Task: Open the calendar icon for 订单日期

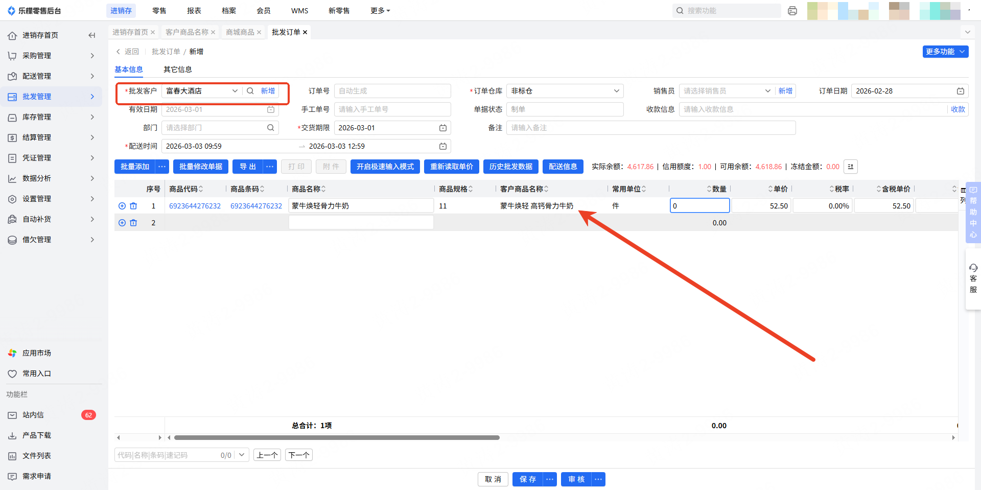Action: pos(960,91)
